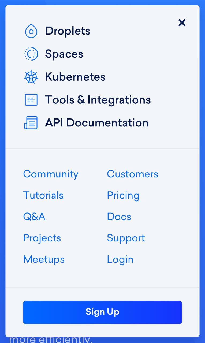Open the Projects link
Viewport: 205px width, 343px height.
tap(42, 238)
